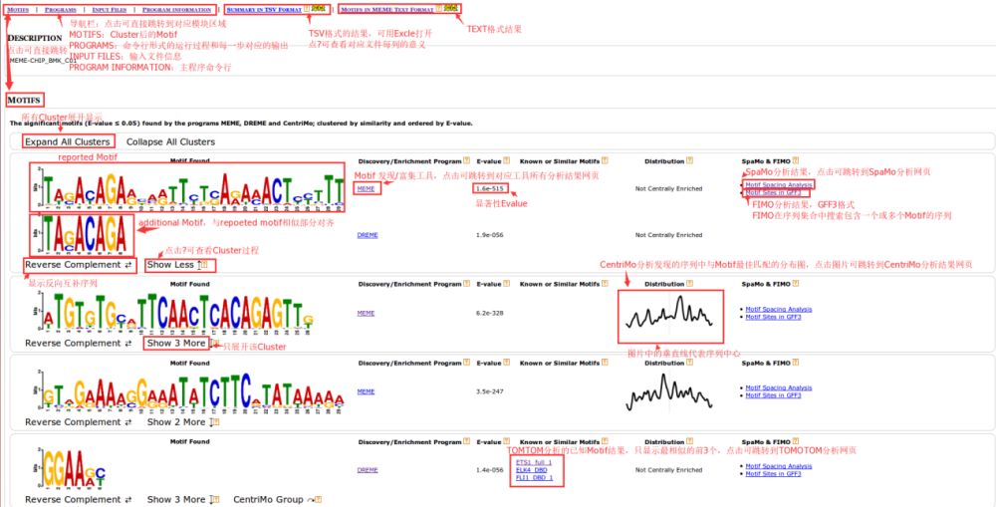Image resolution: width=996 pixels, height=507 pixels.
Task: Open CentriMo distribution plot of second motif
Action: coord(666,312)
